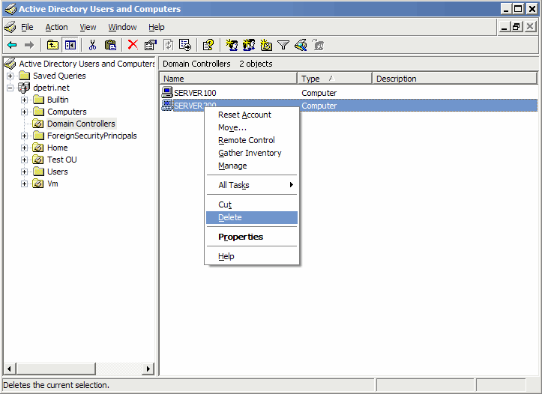Sort by the Description column header
The width and height of the screenshot is (542, 394).
point(455,79)
